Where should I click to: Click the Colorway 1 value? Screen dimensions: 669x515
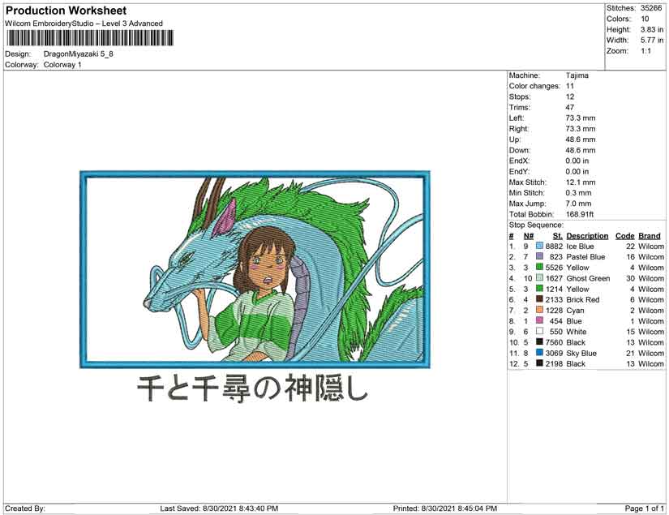click(62, 65)
